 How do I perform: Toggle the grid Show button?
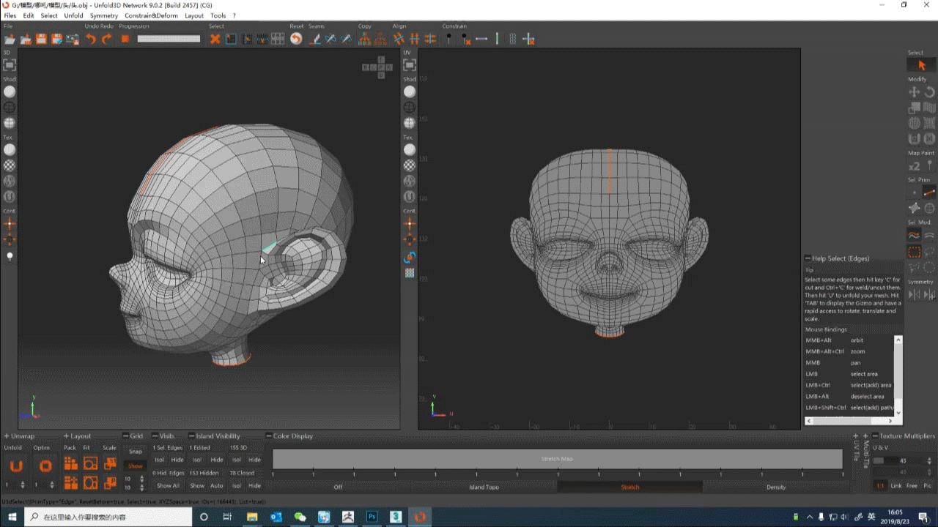(136, 466)
